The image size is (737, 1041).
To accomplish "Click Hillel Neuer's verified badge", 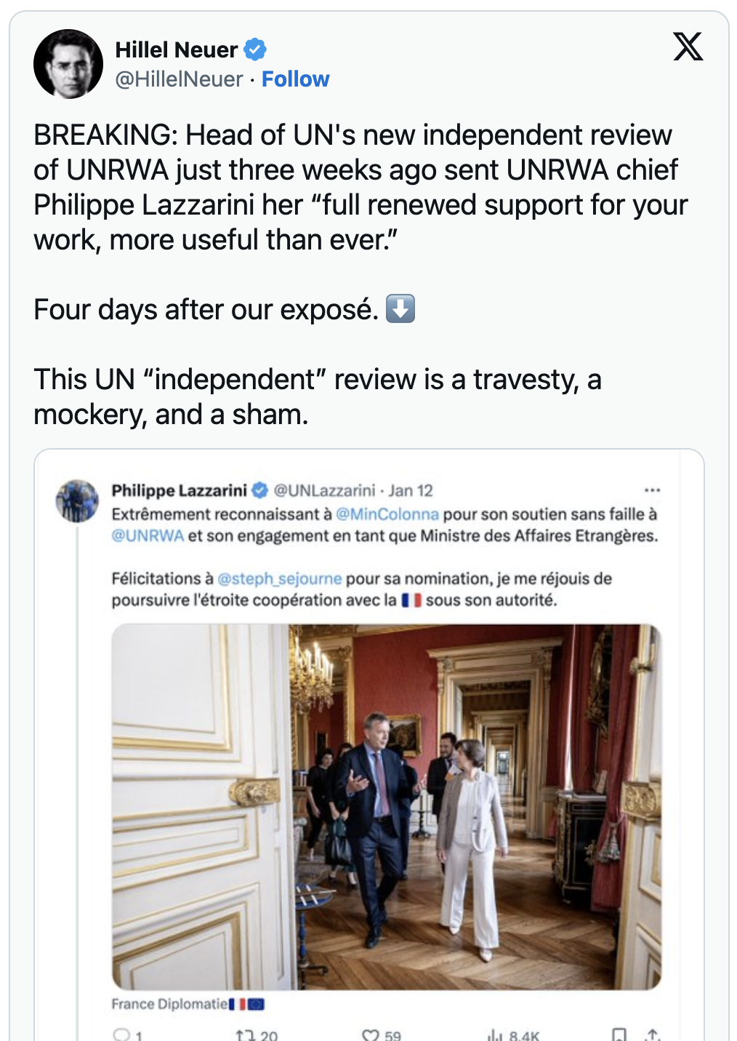I will [x=254, y=49].
